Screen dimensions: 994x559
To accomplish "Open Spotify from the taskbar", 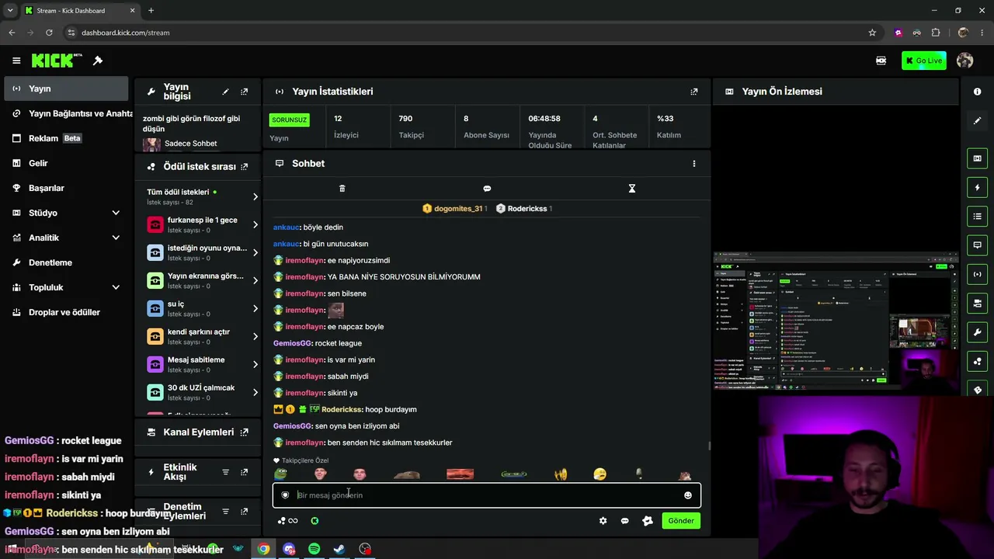I will (x=314, y=549).
